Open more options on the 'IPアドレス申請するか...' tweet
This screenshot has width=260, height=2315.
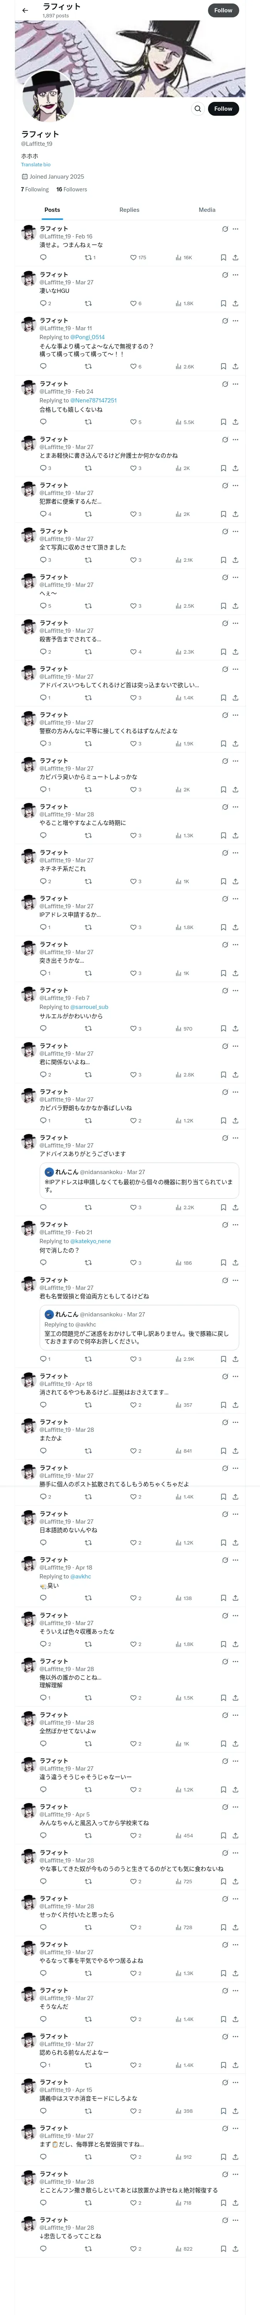click(236, 899)
